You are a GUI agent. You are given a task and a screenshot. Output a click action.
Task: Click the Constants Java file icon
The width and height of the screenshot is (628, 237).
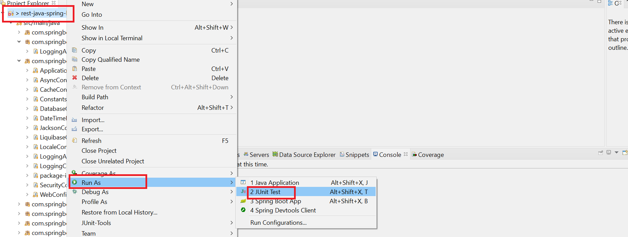[36, 99]
